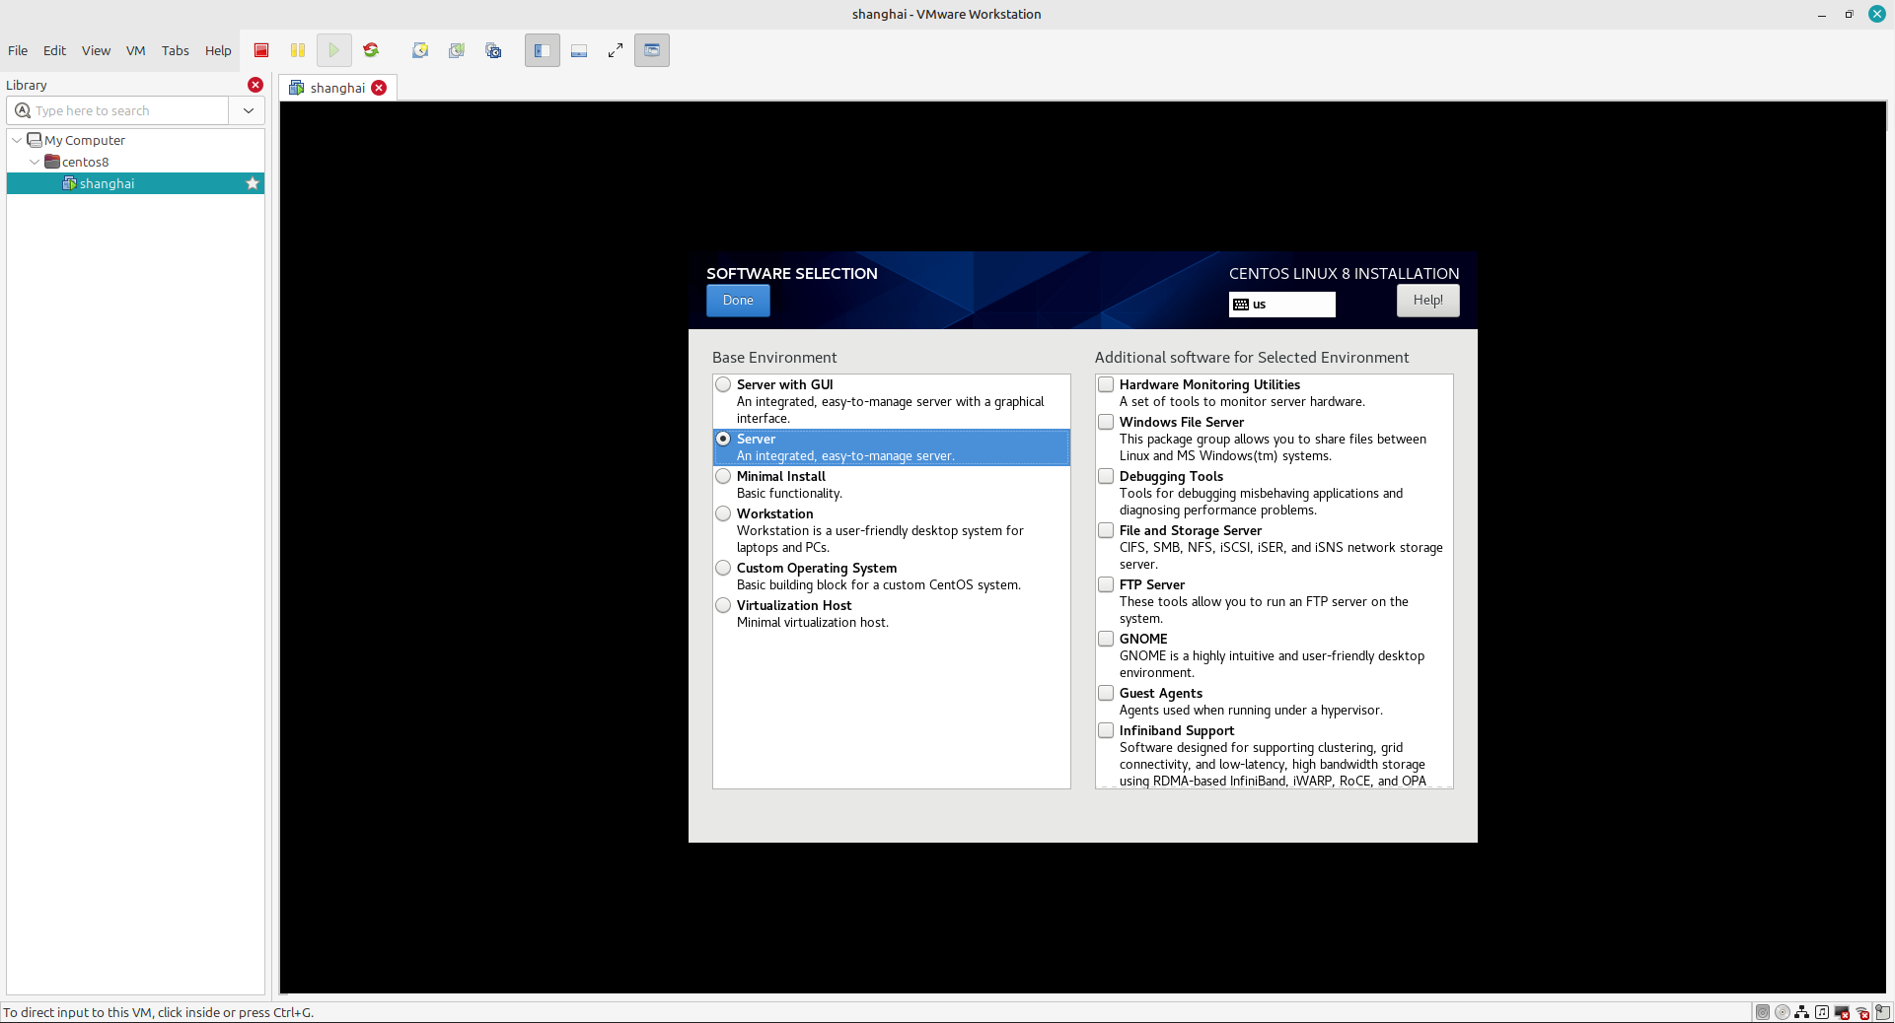Collapse the centos8 folder node
The image size is (1895, 1023).
(35, 162)
